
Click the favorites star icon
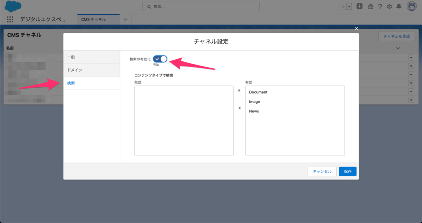click(343, 7)
